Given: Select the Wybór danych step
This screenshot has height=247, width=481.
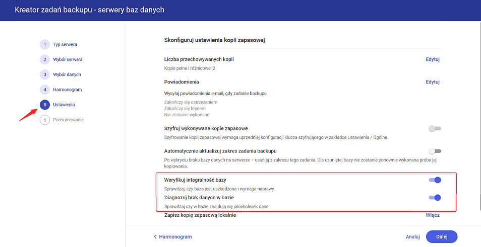Looking at the screenshot, I should [x=67, y=74].
